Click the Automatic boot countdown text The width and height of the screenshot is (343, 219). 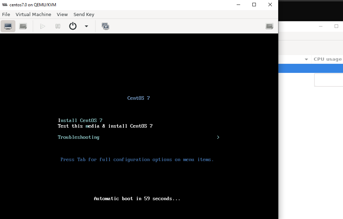(137, 199)
